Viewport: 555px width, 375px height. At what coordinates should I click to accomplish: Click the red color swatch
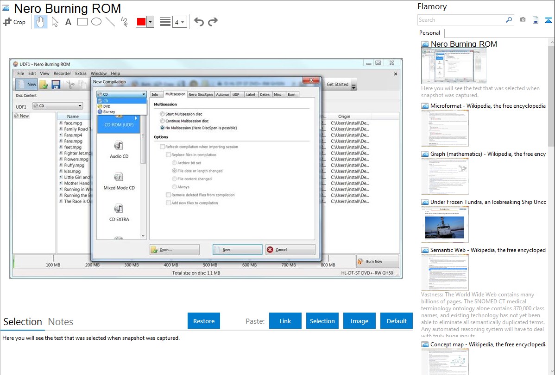(141, 22)
